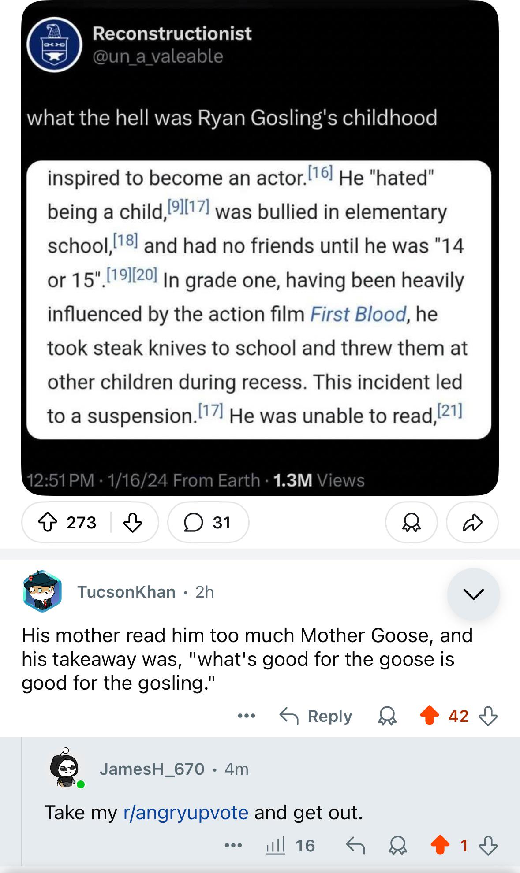The image size is (520, 873).
Task: Open TucsonKhan's profile avatar
Action: point(42,591)
